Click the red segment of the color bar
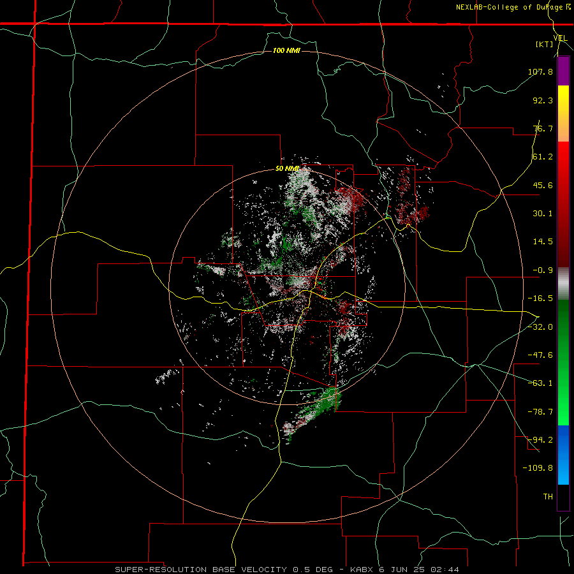Viewport: 574px width, 574px height. pos(563,204)
